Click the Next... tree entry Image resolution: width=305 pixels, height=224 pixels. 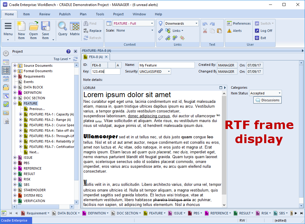[34, 152]
